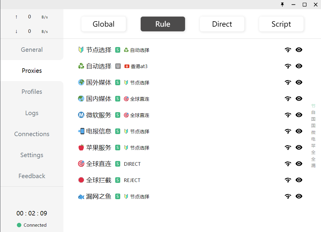Toggle eye visibility for 国内媒体 group
The height and width of the screenshot is (232, 321).
click(299, 99)
